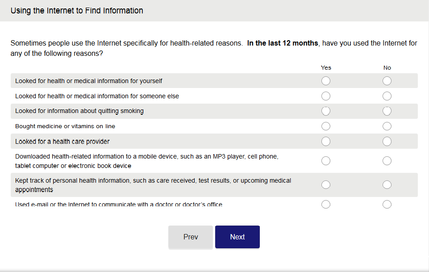Image resolution: width=429 pixels, height=272 pixels.
Task: Select Yes for kept track of personal health information
Action: point(326,185)
